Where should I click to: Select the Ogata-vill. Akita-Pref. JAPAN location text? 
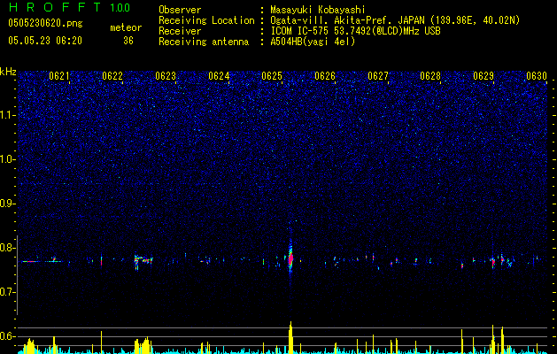tap(395, 20)
